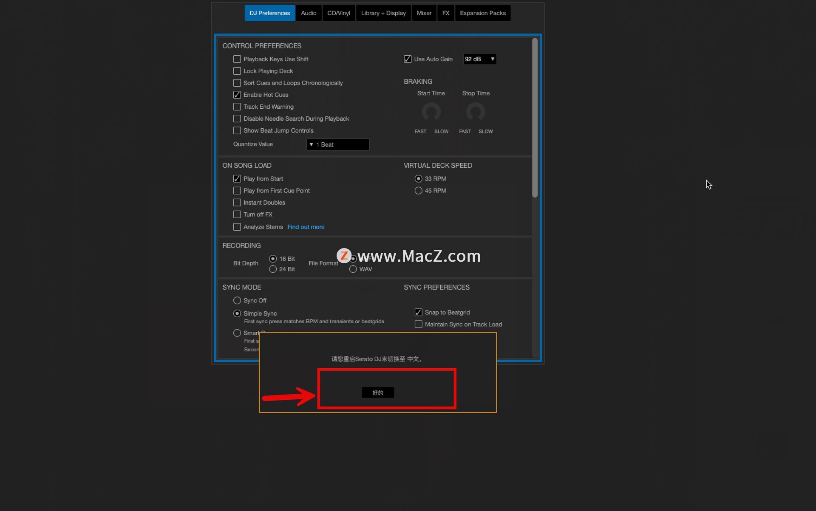The width and height of the screenshot is (816, 511).
Task: Select Simple Sync mode
Action: pyautogui.click(x=237, y=313)
